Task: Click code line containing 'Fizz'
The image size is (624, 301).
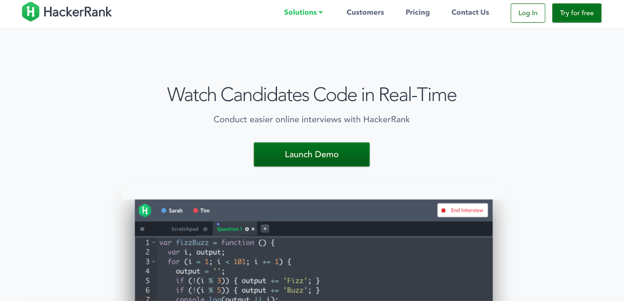Action: tap(248, 281)
